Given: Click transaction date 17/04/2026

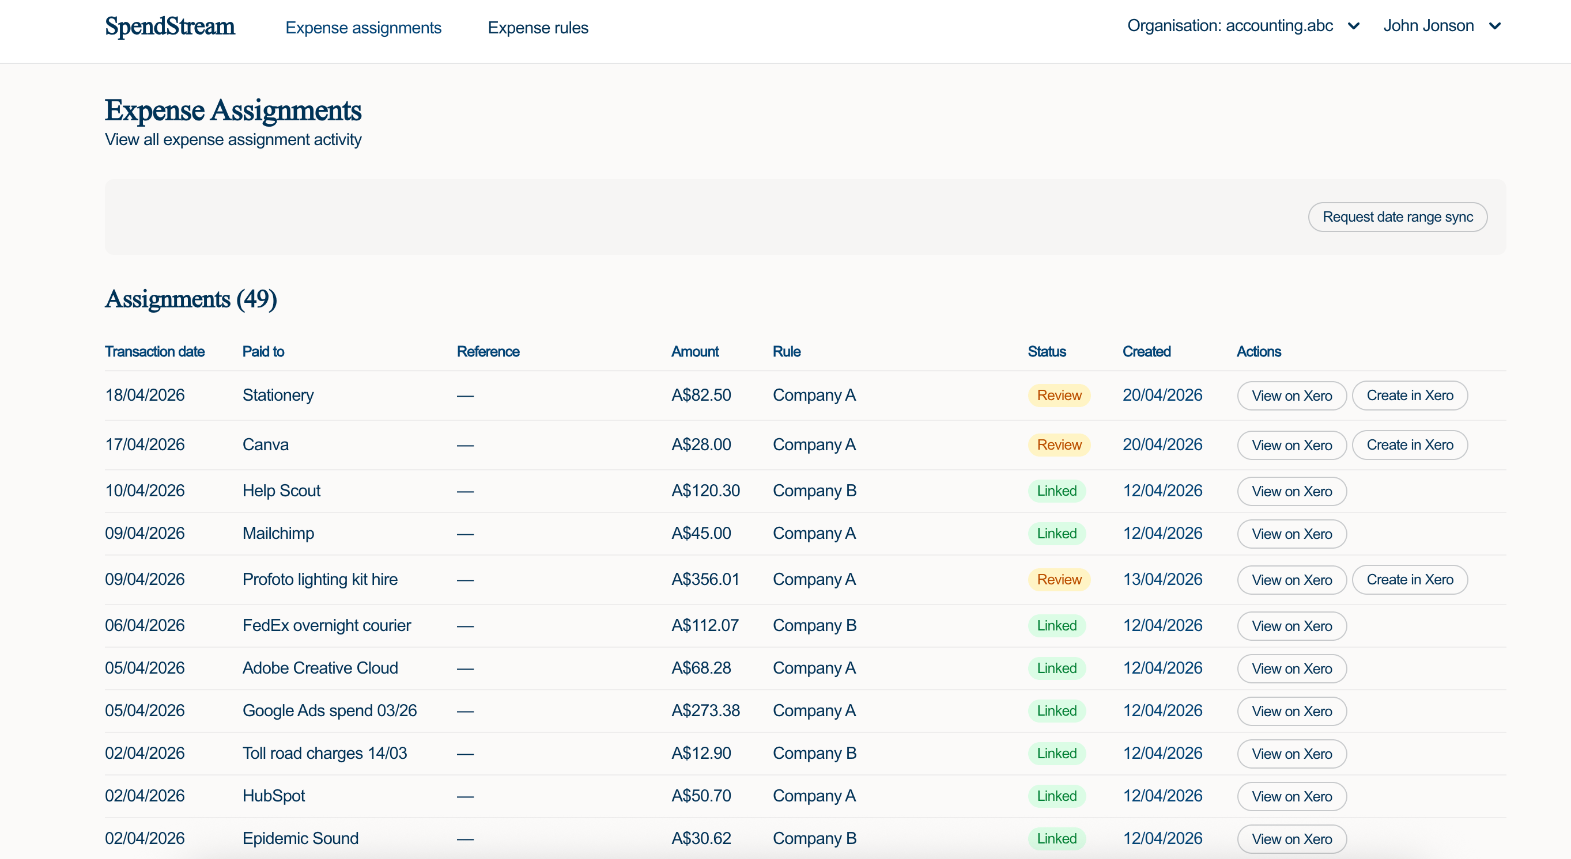Looking at the screenshot, I should point(145,444).
